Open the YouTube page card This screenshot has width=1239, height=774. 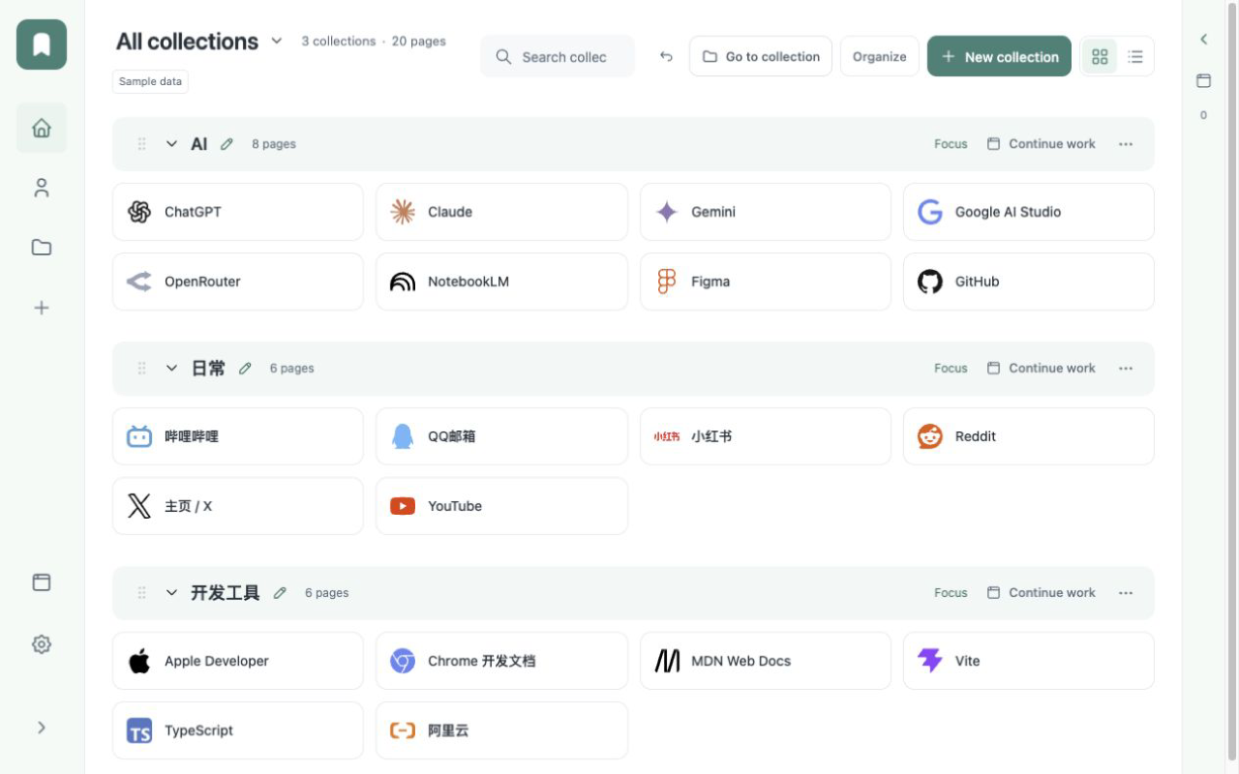click(x=501, y=506)
